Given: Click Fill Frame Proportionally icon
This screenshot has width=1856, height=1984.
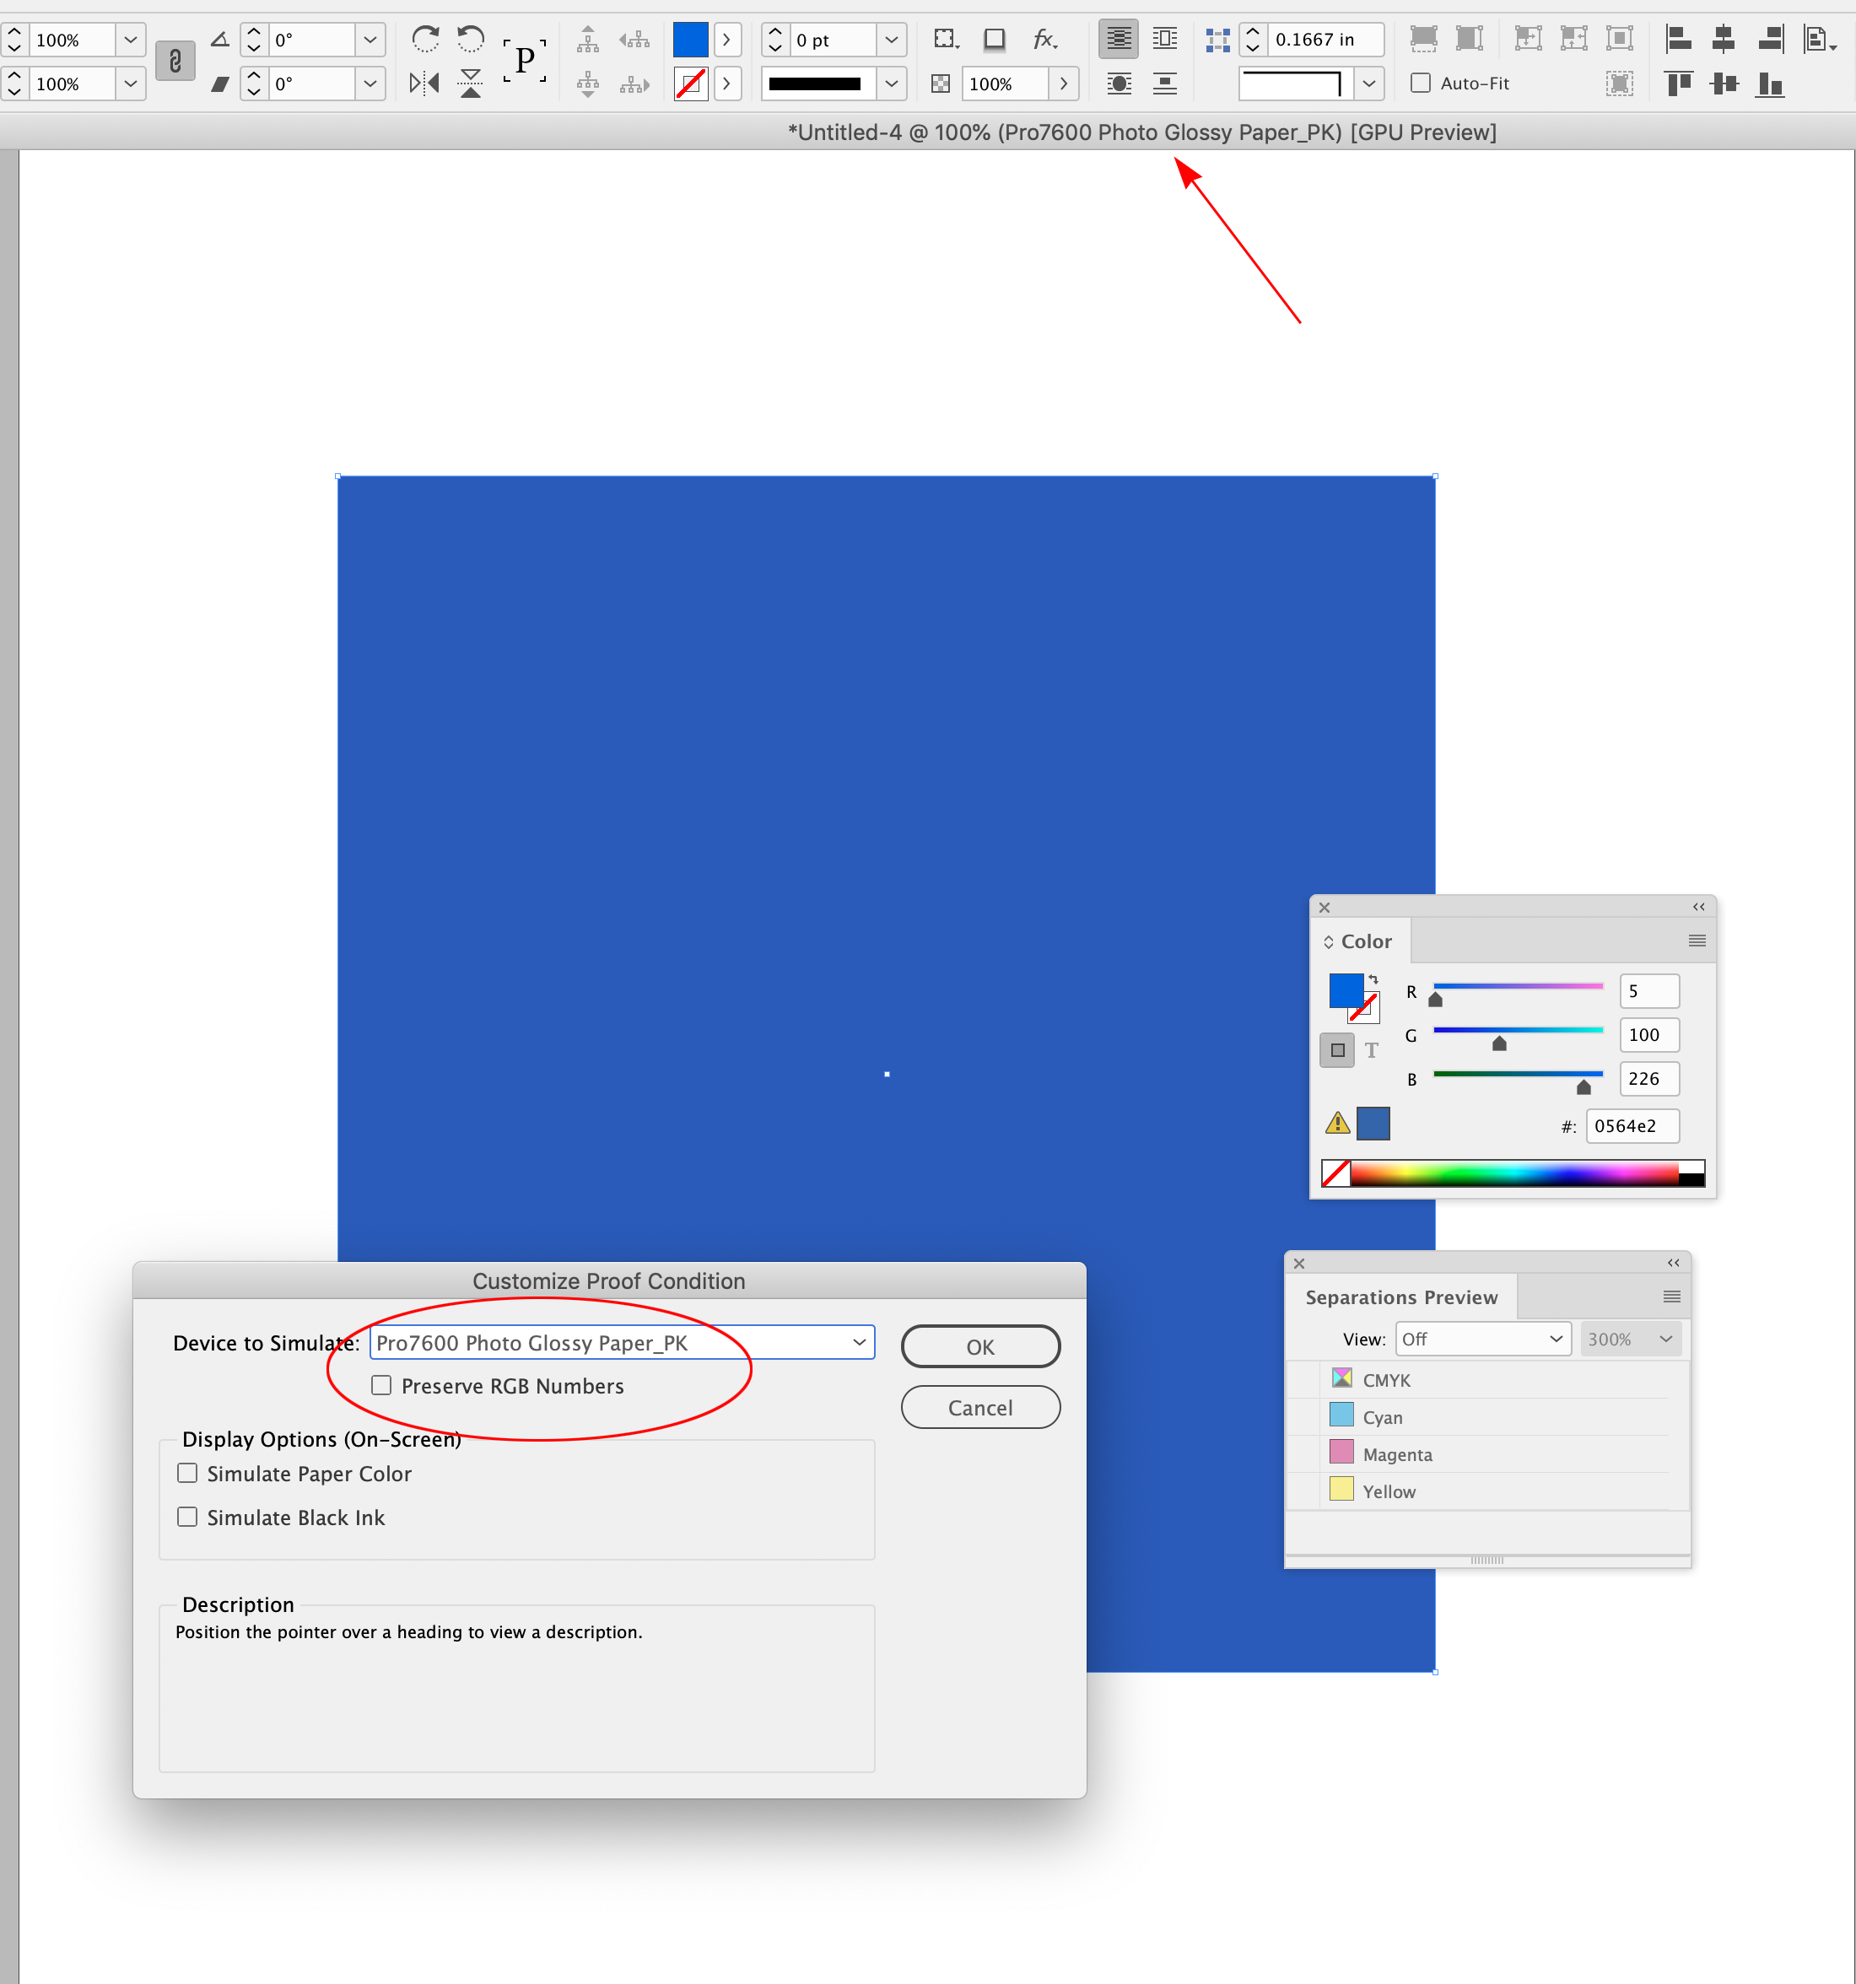Looking at the screenshot, I should [1424, 39].
